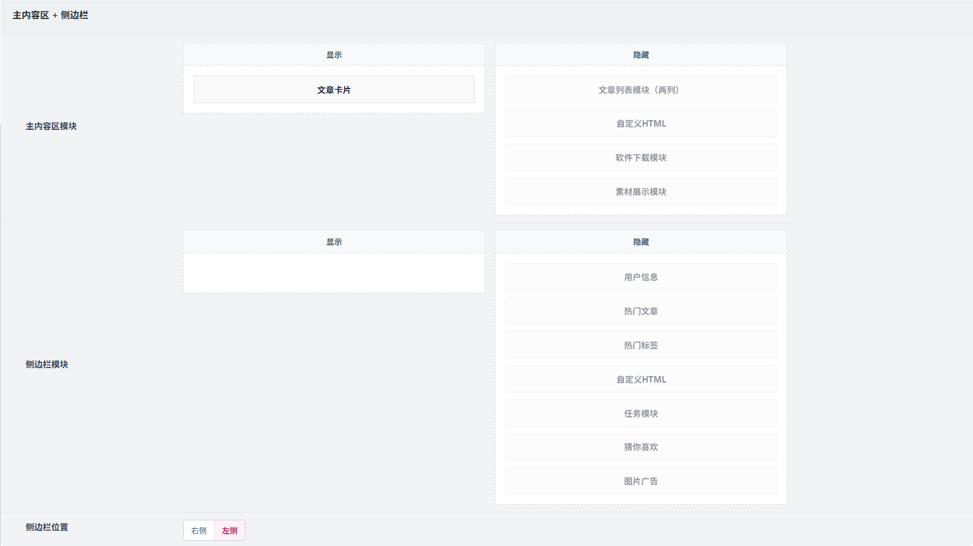Set sidebar position to 右侧
The image size is (973, 546).
click(x=199, y=530)
